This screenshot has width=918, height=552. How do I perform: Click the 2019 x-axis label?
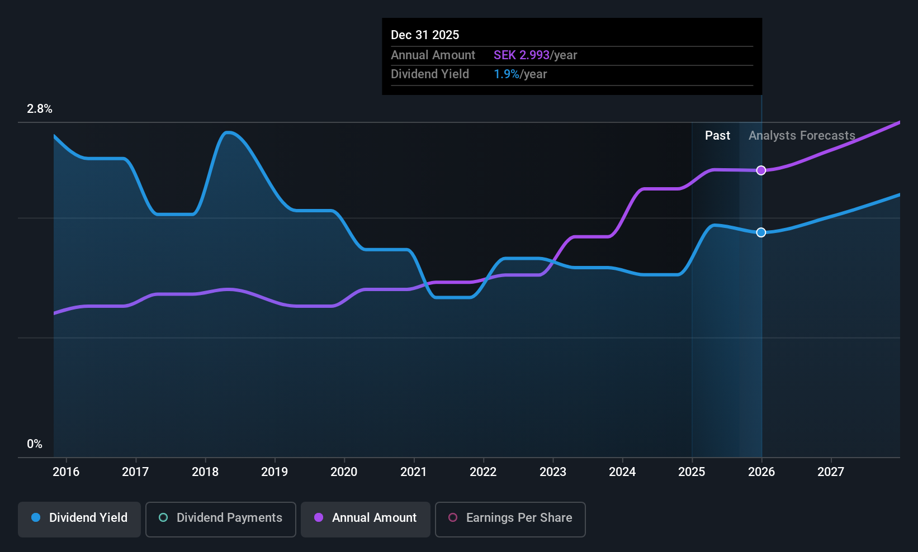pos(275,472)
